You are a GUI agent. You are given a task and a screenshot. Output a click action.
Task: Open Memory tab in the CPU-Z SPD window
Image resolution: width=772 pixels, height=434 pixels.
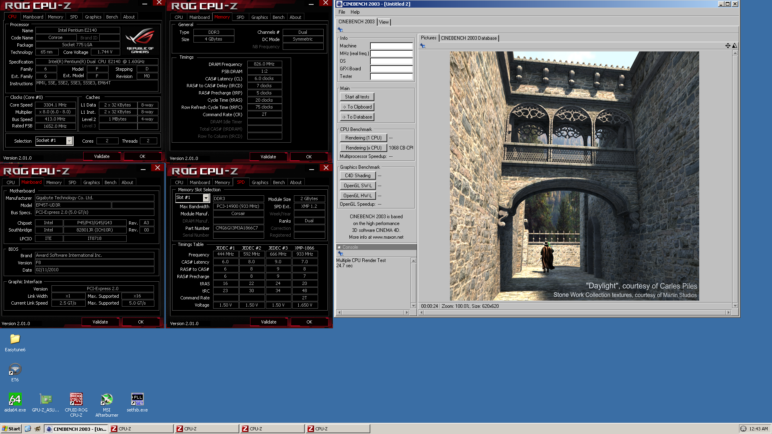coord(222,182)
